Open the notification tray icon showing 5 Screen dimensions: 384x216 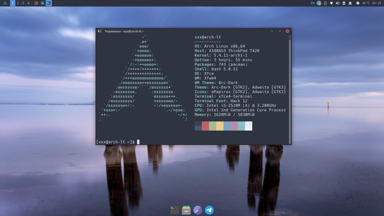tap(319, 3)
